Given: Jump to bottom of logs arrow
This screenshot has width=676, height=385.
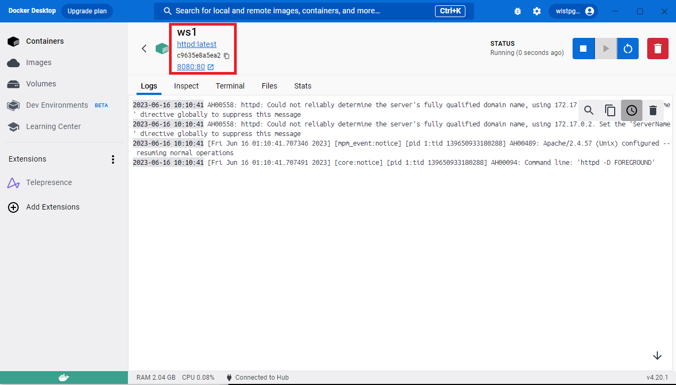Looking at the screenshot, I should 657,356.
